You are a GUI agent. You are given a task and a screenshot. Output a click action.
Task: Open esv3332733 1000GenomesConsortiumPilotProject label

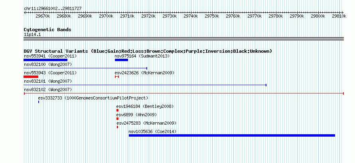click(x=93, y=98)
